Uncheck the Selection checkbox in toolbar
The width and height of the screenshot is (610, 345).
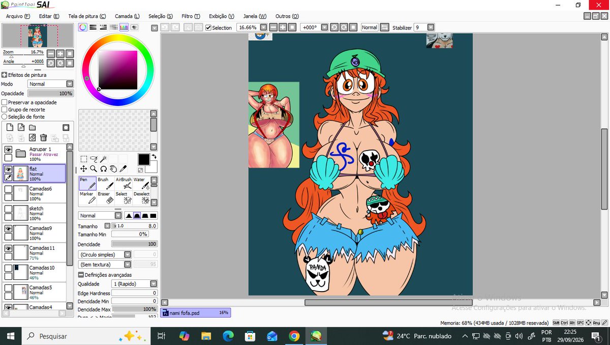pos(208,27)
